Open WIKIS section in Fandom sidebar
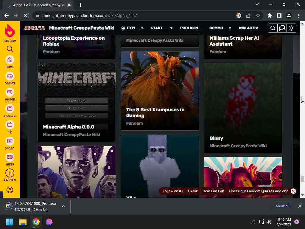305x229 pixels. point(10,160)
